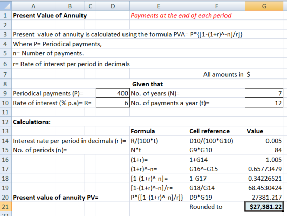Click the '1-G17' reference cell
The height and width of the screenshot is (216, 287).
pyautogui.click(x=216, y=179)
